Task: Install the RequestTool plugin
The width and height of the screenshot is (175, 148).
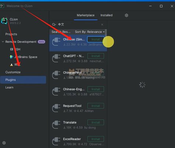Action: (96, 106)
